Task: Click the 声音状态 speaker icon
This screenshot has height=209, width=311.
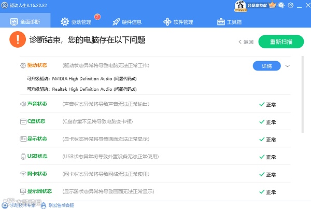Action: [23, 104]
